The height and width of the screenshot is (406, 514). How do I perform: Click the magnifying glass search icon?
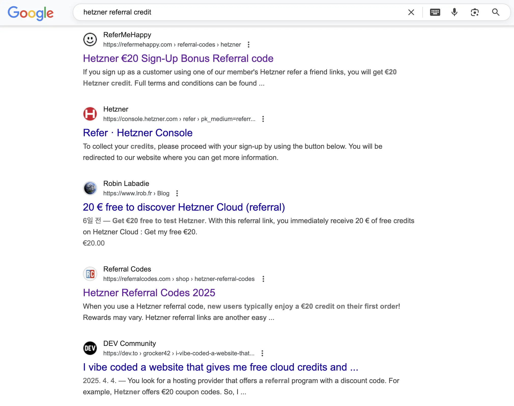click(495, 12)
